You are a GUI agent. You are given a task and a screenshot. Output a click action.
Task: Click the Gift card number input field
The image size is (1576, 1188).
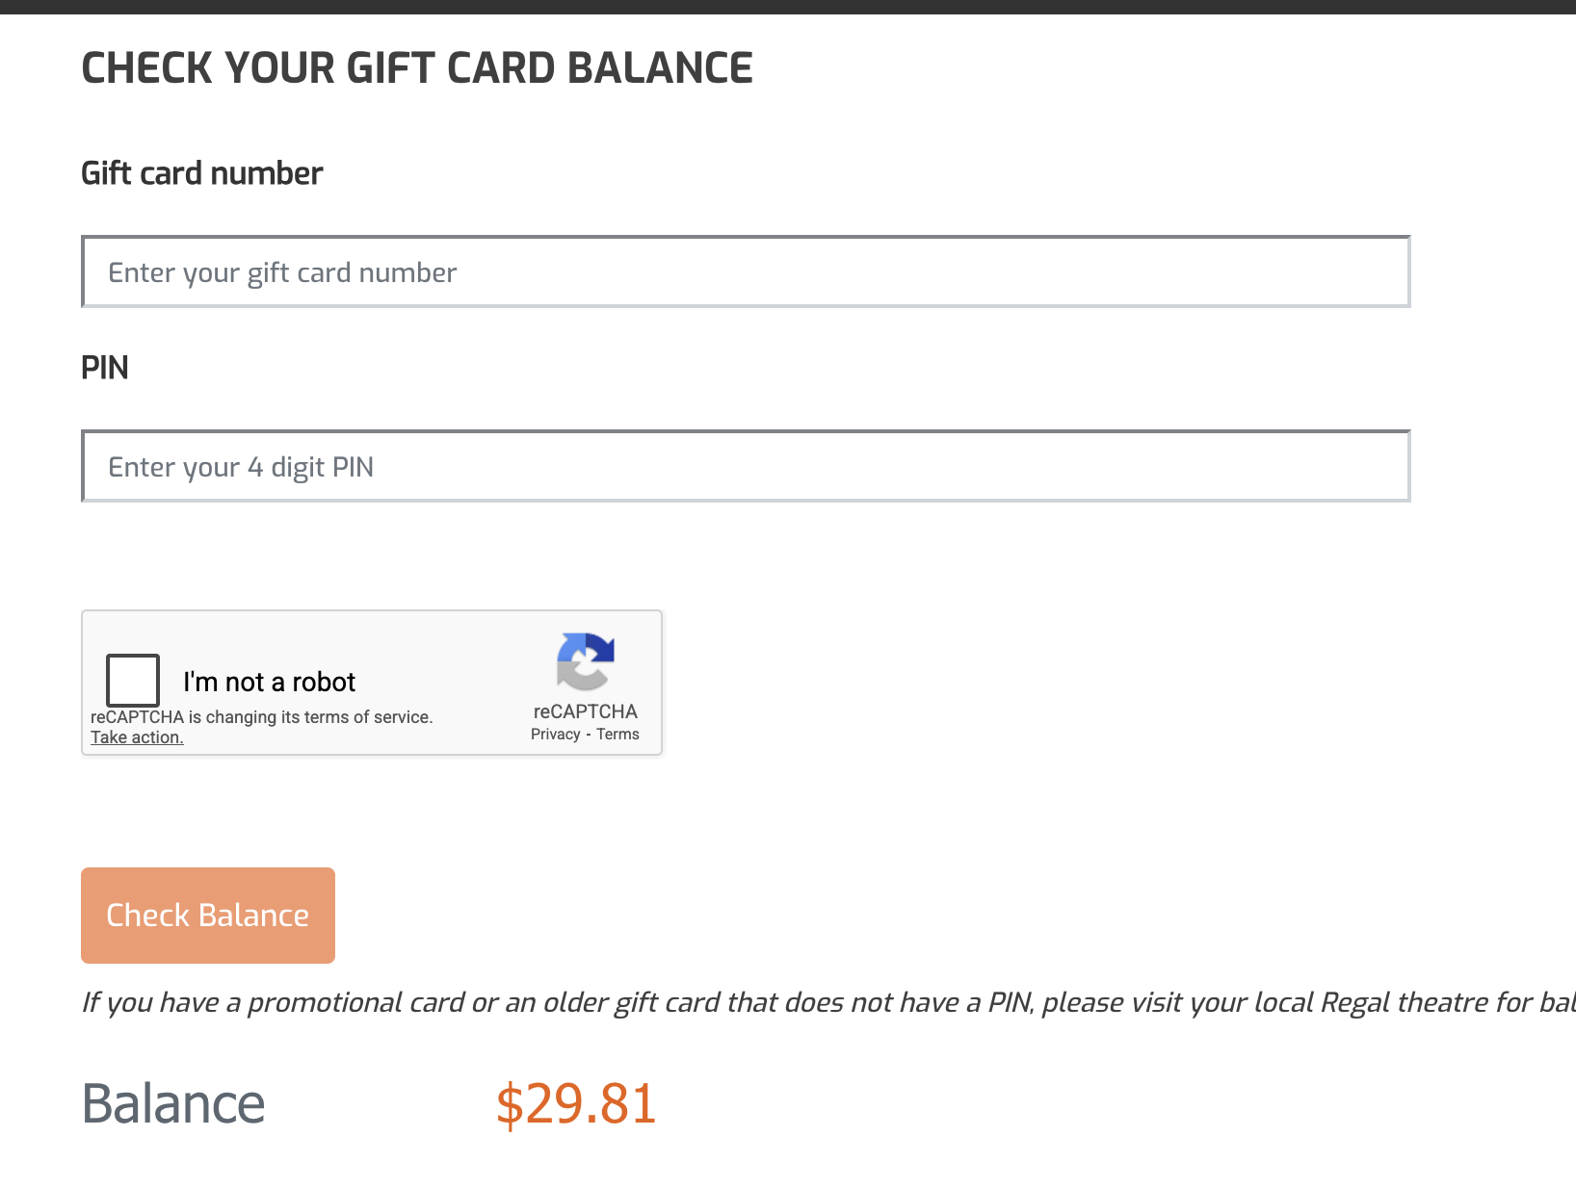point(746,272)
